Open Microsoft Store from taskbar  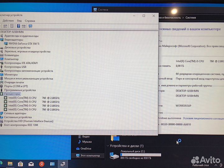coord(21,164)
